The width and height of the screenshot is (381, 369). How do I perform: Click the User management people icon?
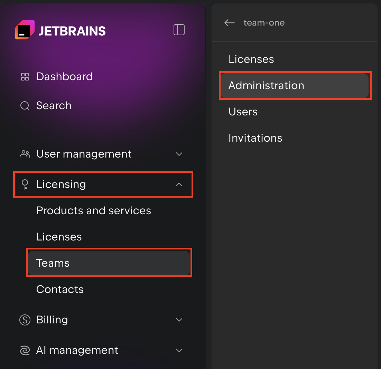[x=25, y=154]
